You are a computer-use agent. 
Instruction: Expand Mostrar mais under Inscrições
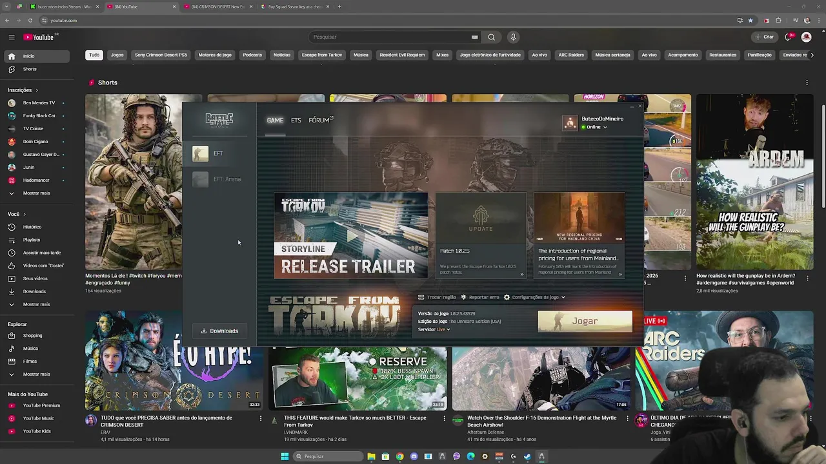pyautogui.click(x=36, y=193)
